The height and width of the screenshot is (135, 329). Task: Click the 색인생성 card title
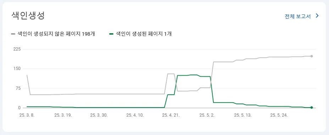(28, 16)
